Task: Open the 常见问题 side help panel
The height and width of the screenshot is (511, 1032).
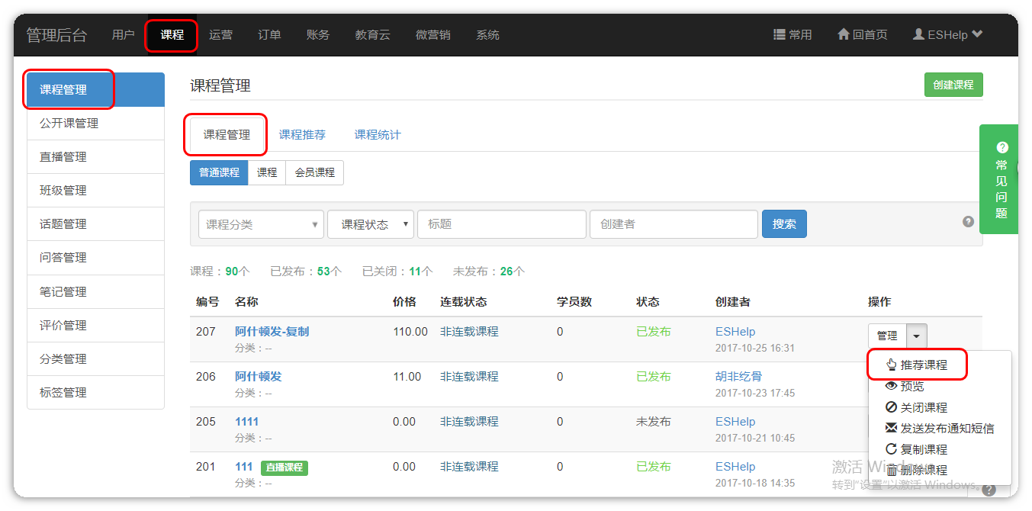Action: tap(1001, 180)
